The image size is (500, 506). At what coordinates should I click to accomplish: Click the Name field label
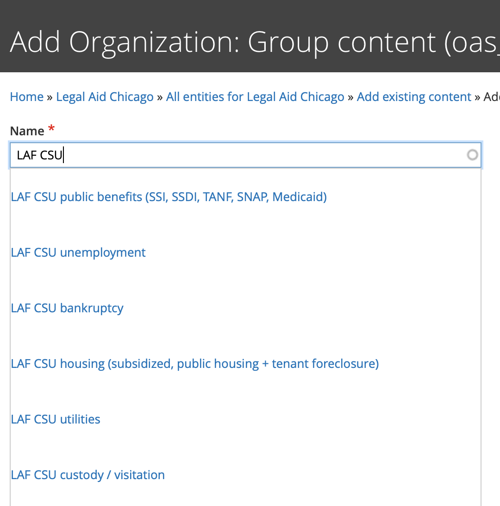click(27, 131)
